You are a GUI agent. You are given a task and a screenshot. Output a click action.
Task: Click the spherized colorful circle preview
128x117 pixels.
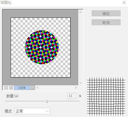pyautogui.click(x=42, y=47)
